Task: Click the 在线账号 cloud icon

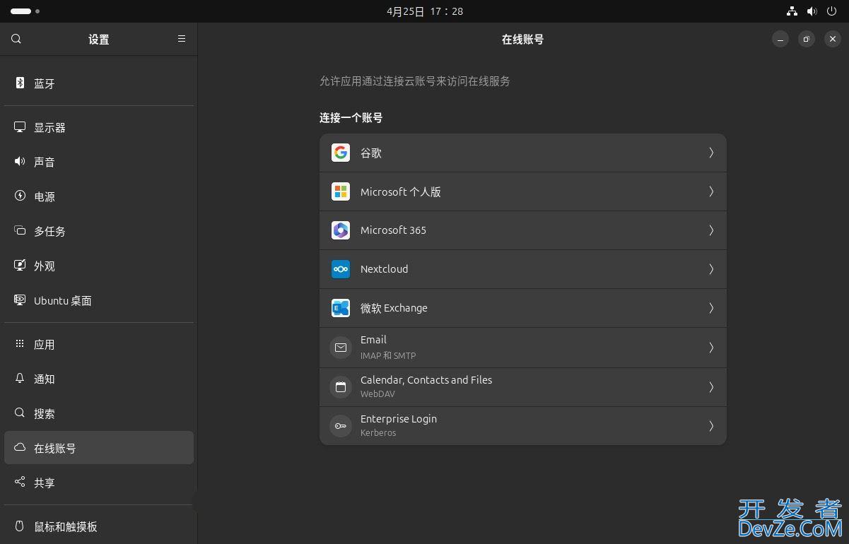Action: pos(20,448)
